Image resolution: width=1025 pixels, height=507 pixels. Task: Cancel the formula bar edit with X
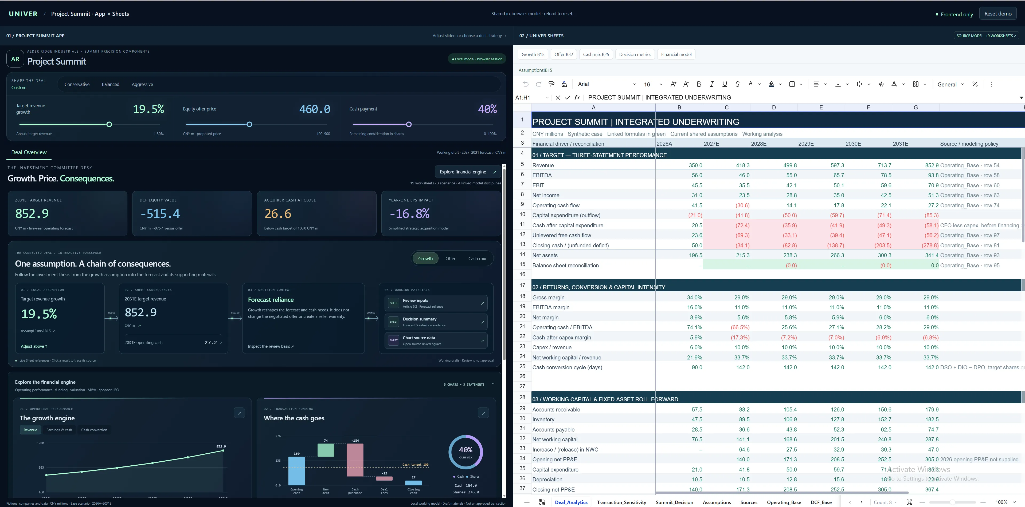pyautogui.click(x=558, y=97)
